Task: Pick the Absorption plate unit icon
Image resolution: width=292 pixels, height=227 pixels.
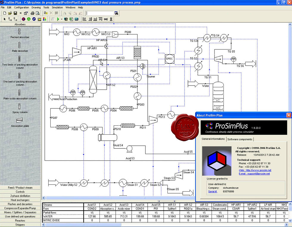Action: [x=20, y=120]
